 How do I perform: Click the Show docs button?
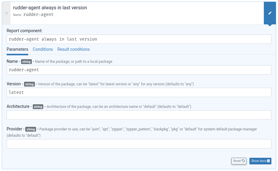point(260,161)
